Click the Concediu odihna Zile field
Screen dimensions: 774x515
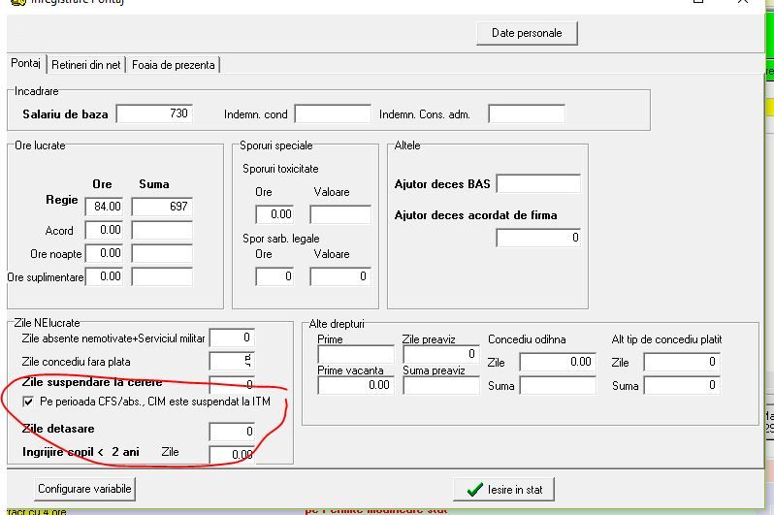(x=558, y=362)
